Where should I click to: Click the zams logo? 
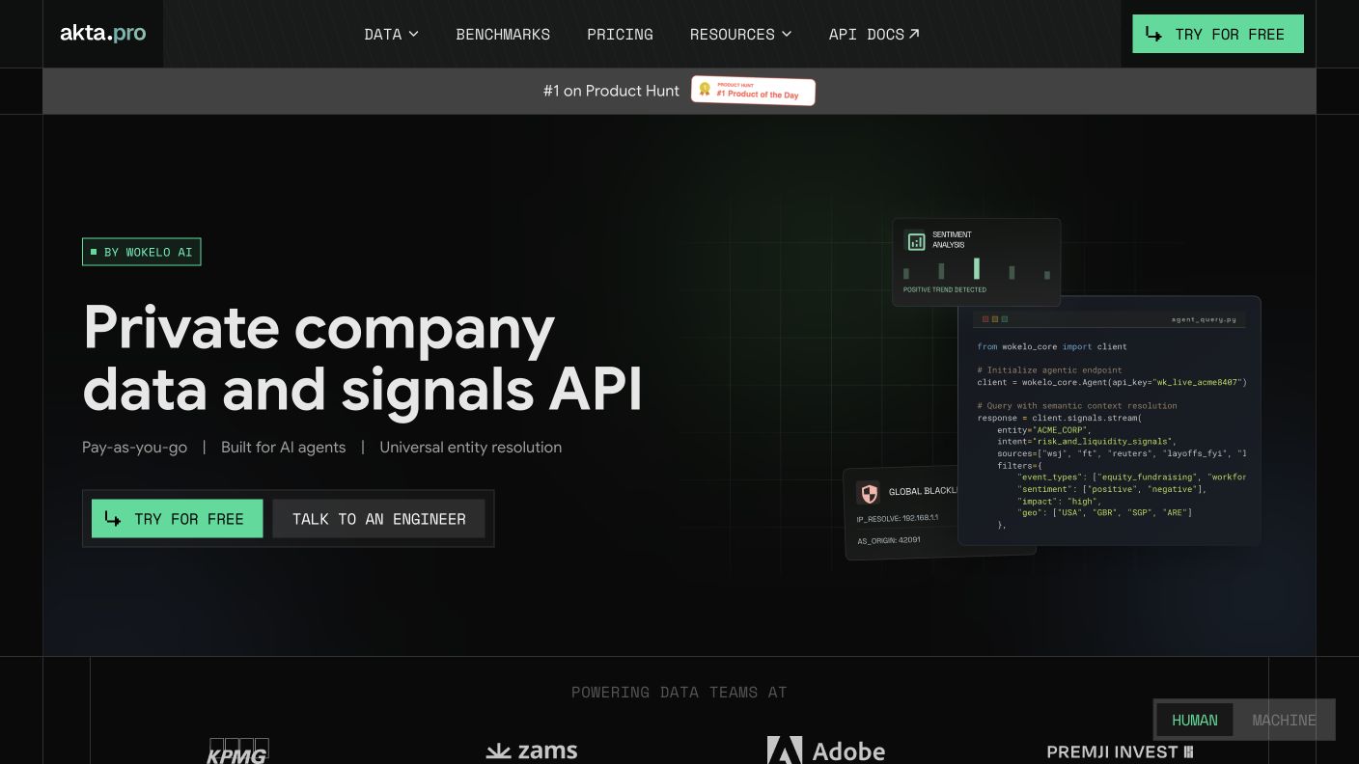click(532, 750)
